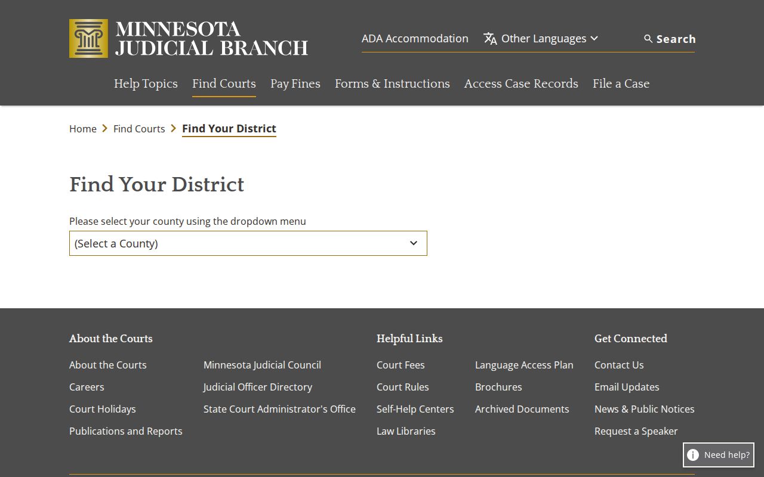
Task: Click the Find Your District breadcrumb
Action: [229, 129]
